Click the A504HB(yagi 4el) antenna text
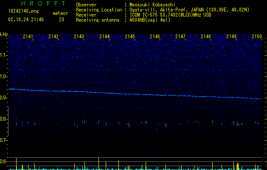Screen dimensions: 267x170 point(150,20)
